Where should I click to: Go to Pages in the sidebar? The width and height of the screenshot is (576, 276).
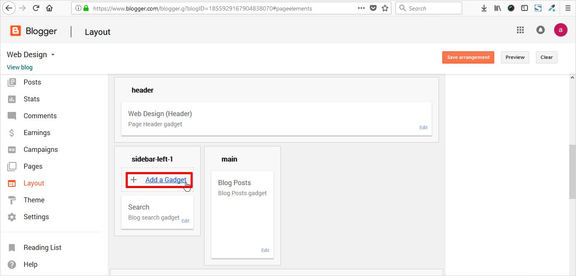point(33,167)
